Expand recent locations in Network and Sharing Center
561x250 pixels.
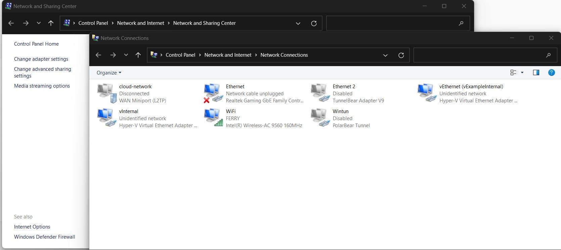click(x=39, y=23)
